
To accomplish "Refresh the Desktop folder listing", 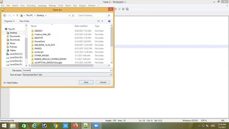I will coord(73,15).
